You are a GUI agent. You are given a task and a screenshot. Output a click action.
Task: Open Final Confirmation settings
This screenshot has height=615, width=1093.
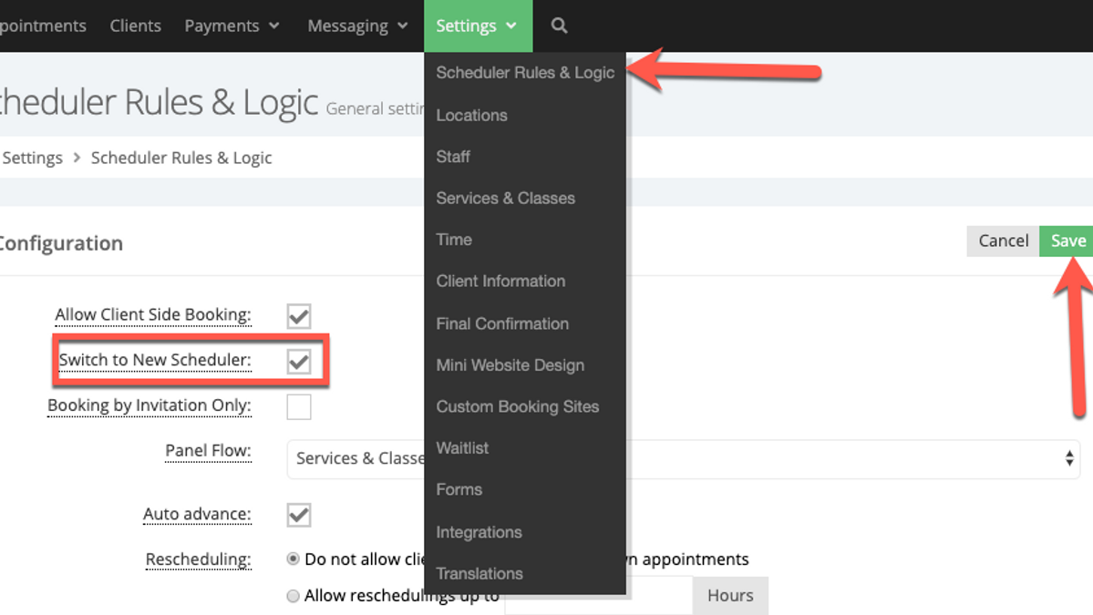(x=502, y=323)
